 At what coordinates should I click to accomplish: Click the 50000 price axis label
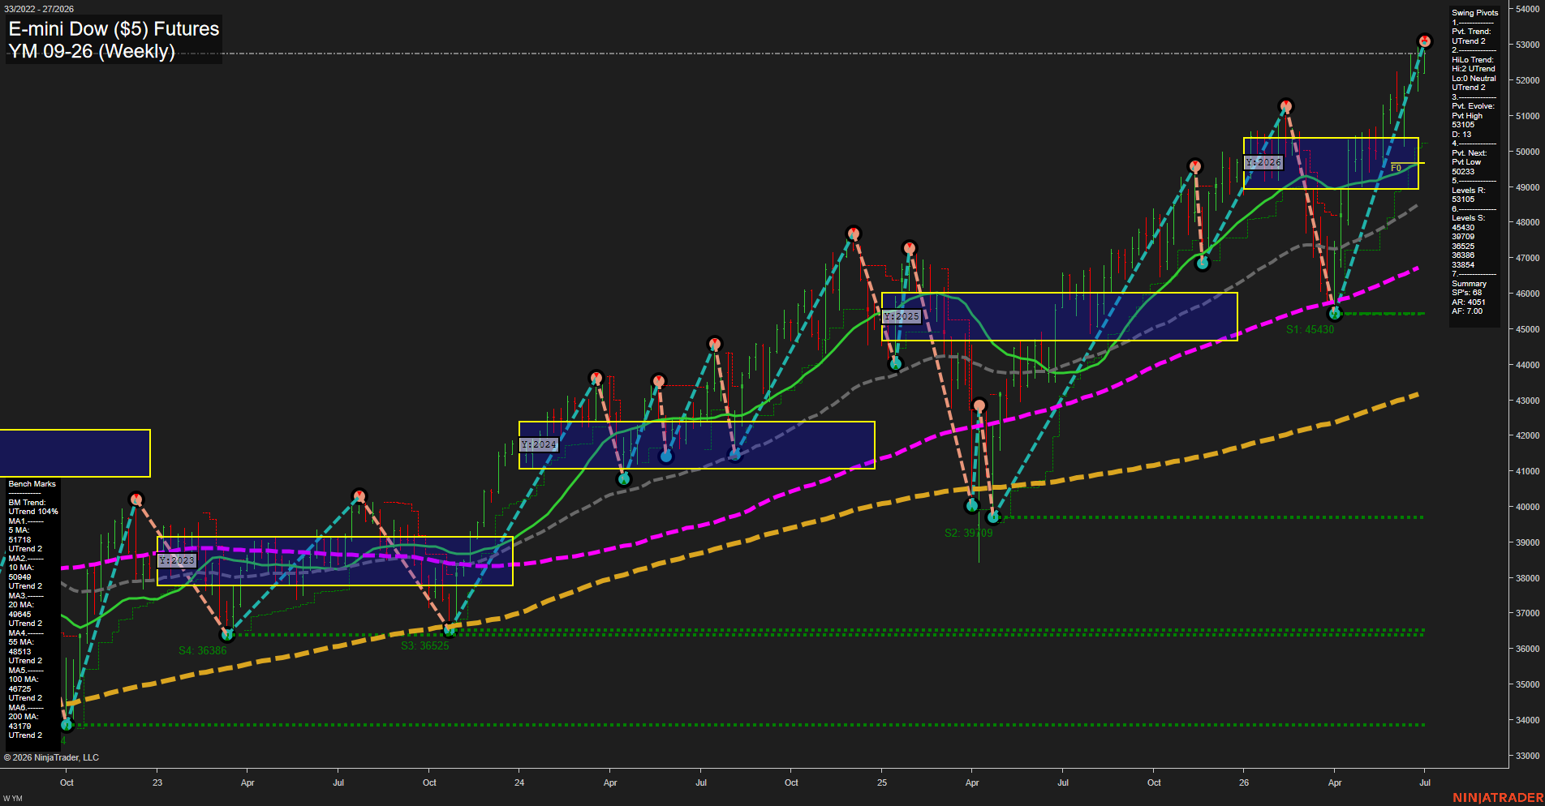pyautogui.click(x=1527, y=152)
